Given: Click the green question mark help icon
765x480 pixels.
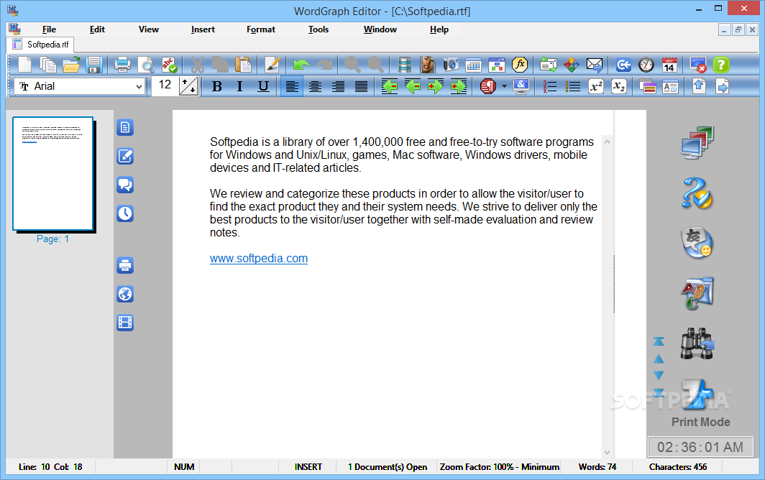Looking at the screenshot, I should click(720, 65).
